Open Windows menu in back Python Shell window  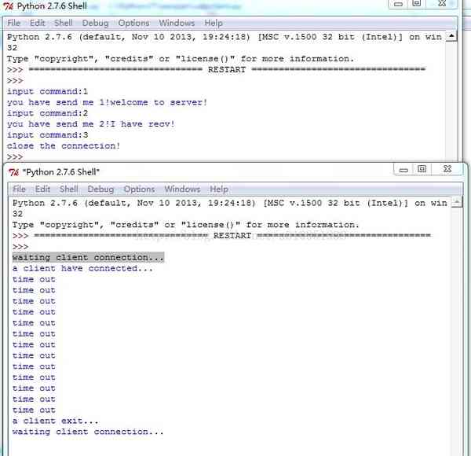pos(177,23)
